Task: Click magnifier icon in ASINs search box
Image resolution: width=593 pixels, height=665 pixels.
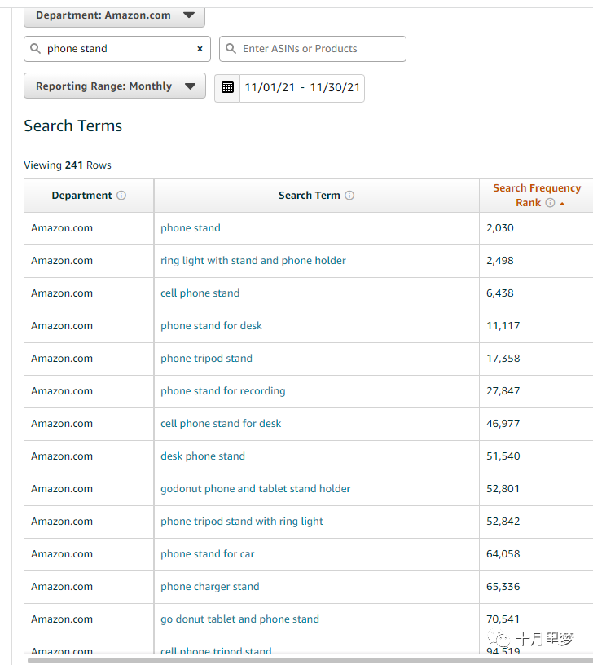Action: click(231, 49)
